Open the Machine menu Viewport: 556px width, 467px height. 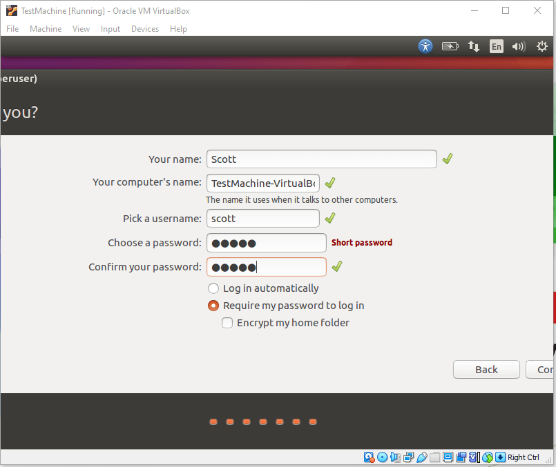pos(46,29)
